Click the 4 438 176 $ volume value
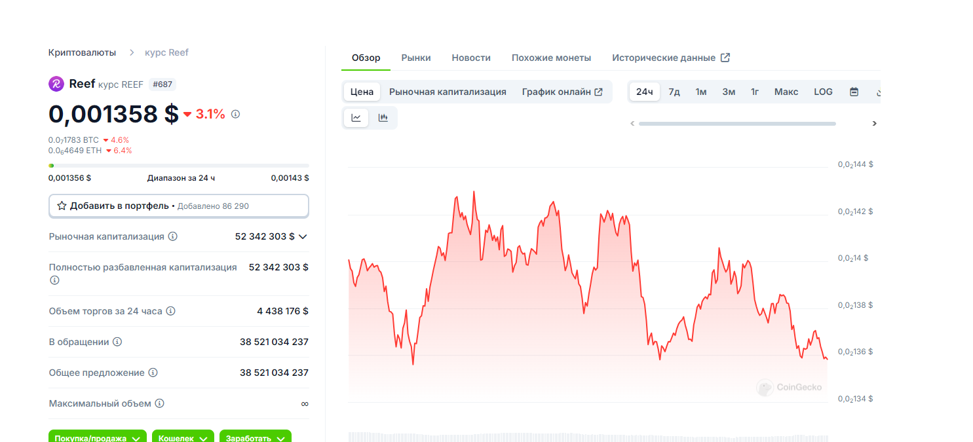The height and width of the screenshot is (442, 973). coord(282,311)
